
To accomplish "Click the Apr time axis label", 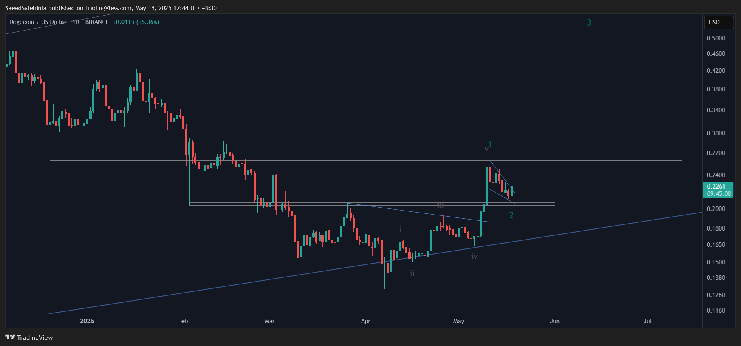I will click(x=366, y=321).
